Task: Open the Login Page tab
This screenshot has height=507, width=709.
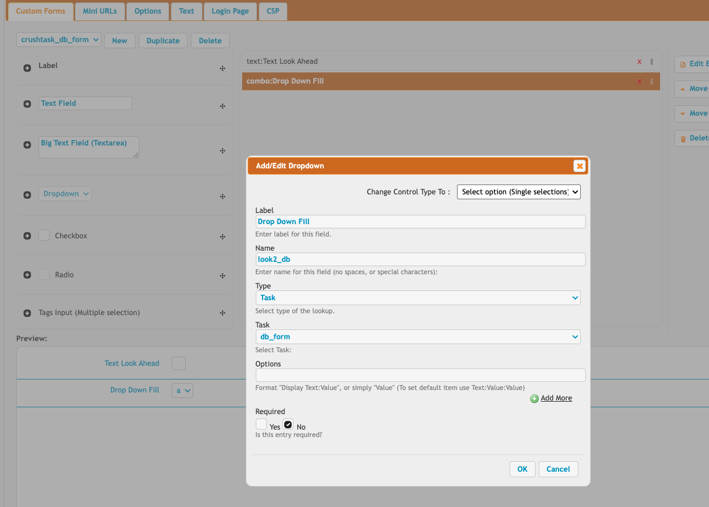Action: [x=230, y=11]
